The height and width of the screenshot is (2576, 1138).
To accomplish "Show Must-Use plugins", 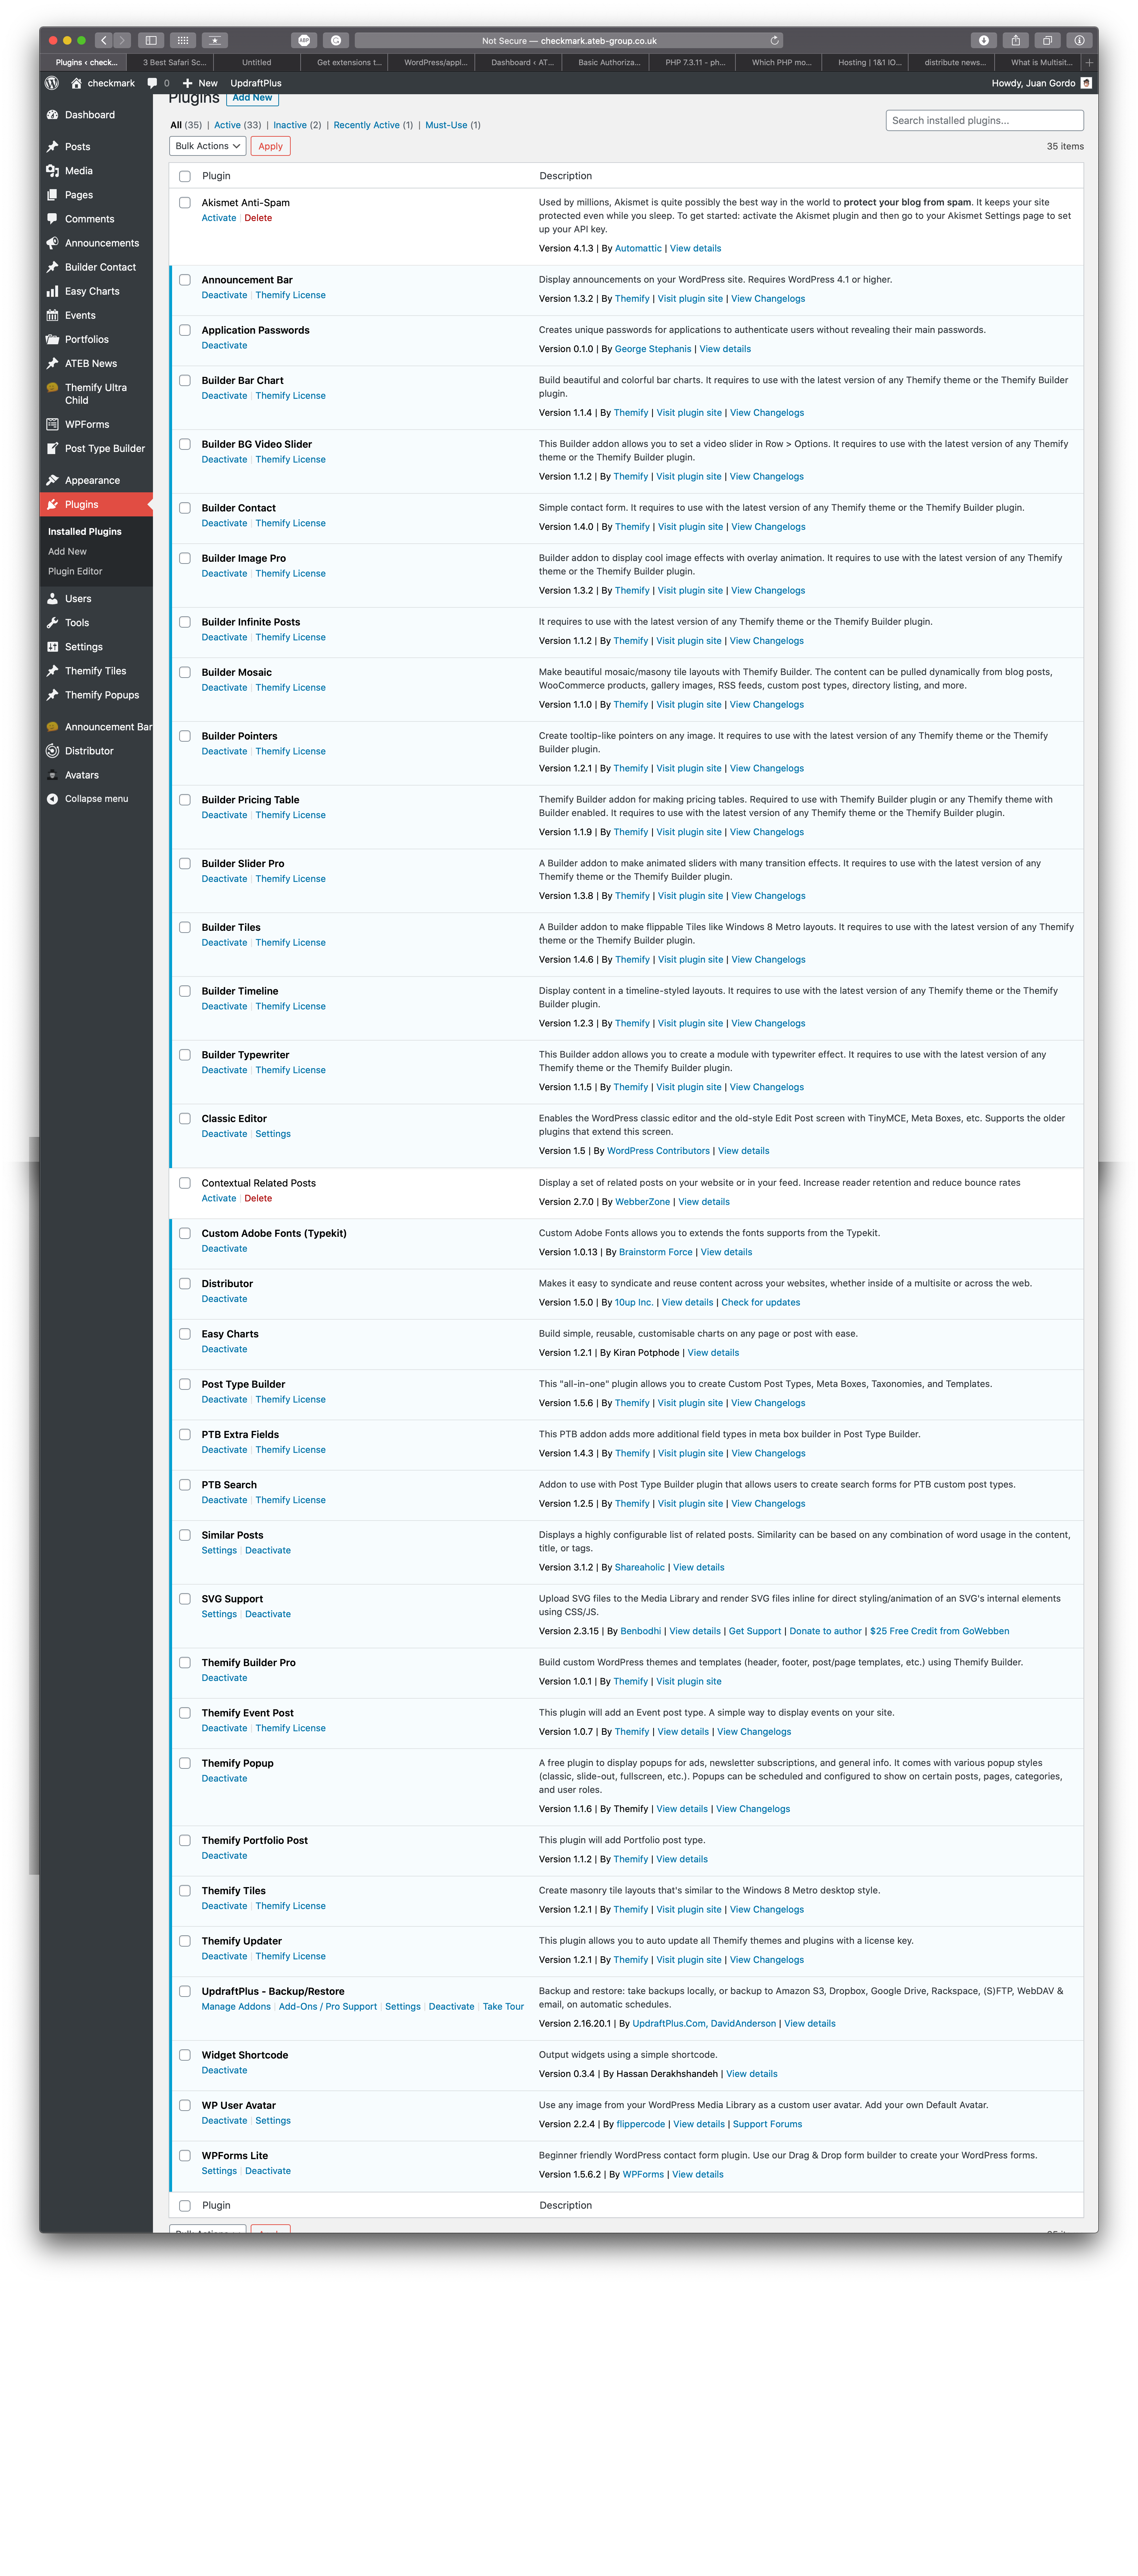I will 453,125.
